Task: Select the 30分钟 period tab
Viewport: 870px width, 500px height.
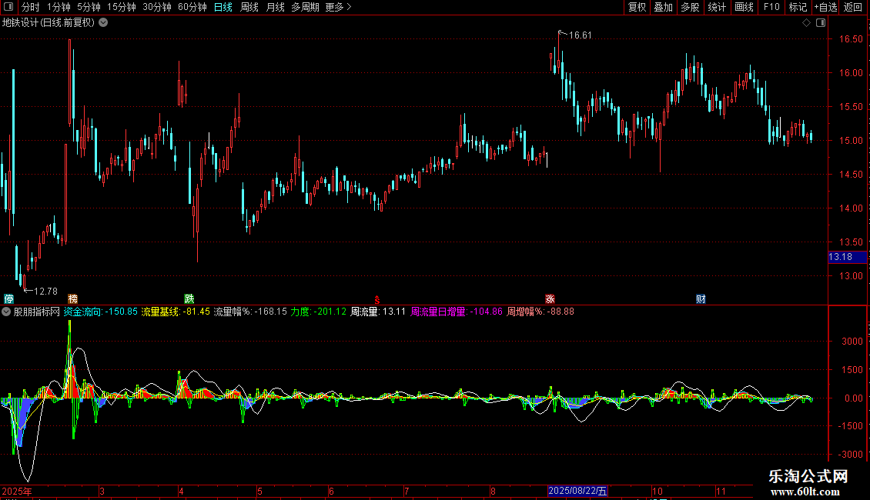Action: (x=157, y=7)
